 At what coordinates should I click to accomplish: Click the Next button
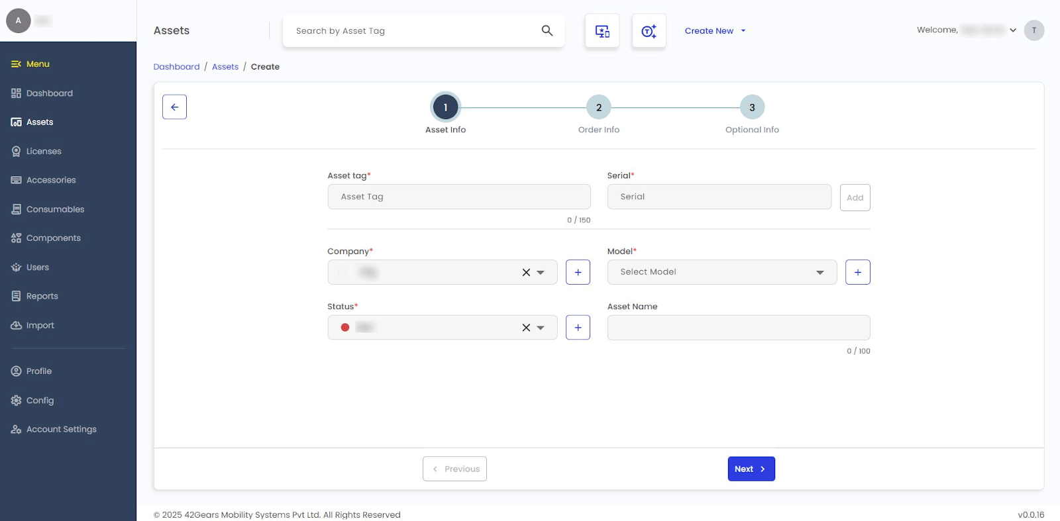click(x=751, y=469)
